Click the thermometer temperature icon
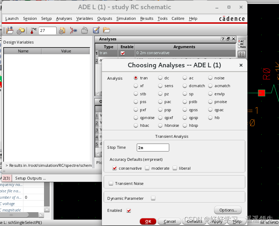The width and height of the screenshot is (279, 226). click(x=33, y=30)
